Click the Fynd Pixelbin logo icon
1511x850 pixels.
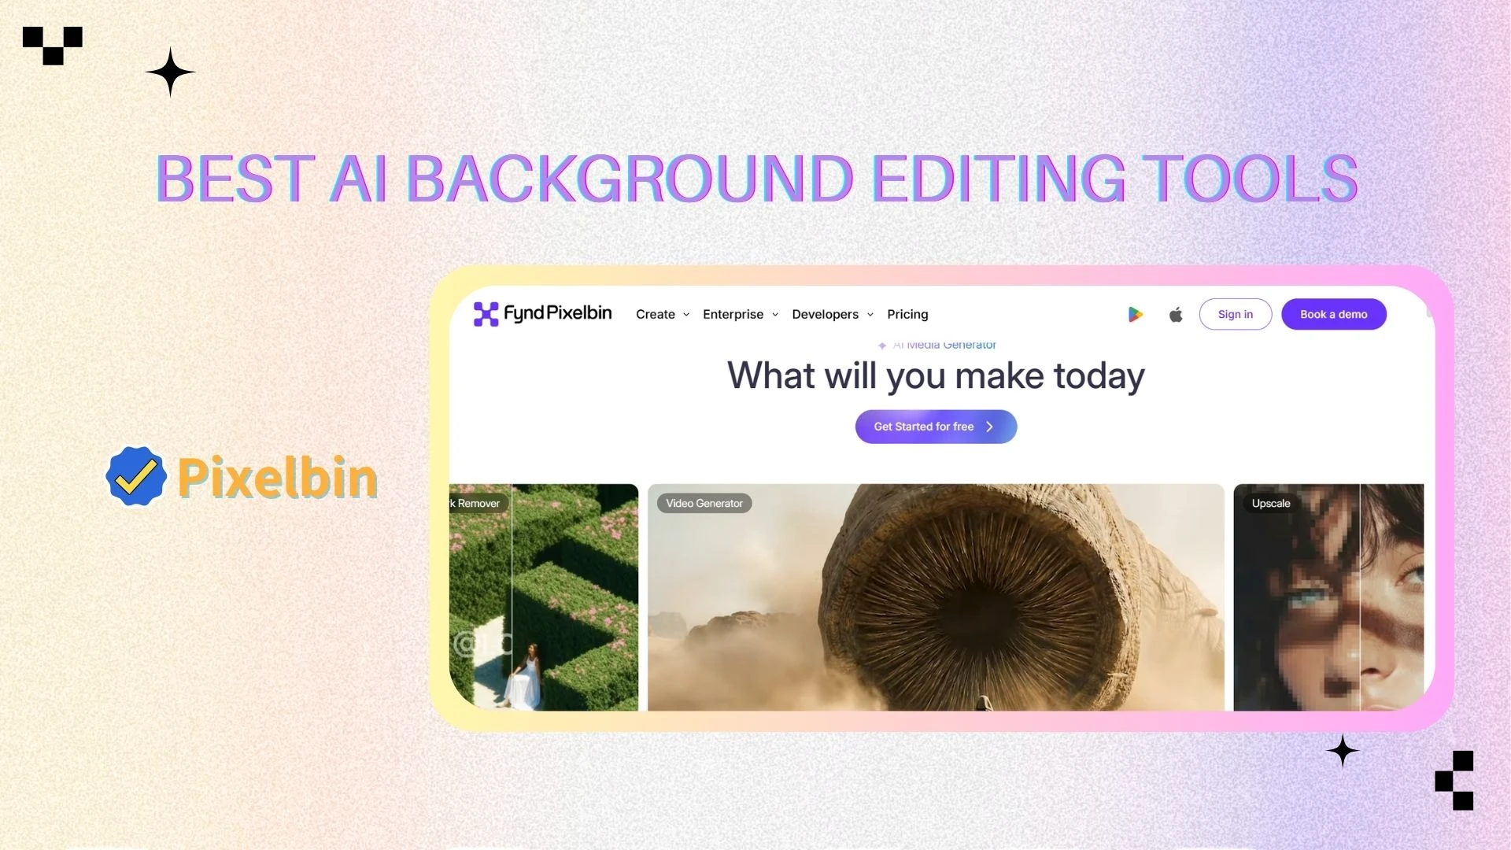click(x=486, y=314)
